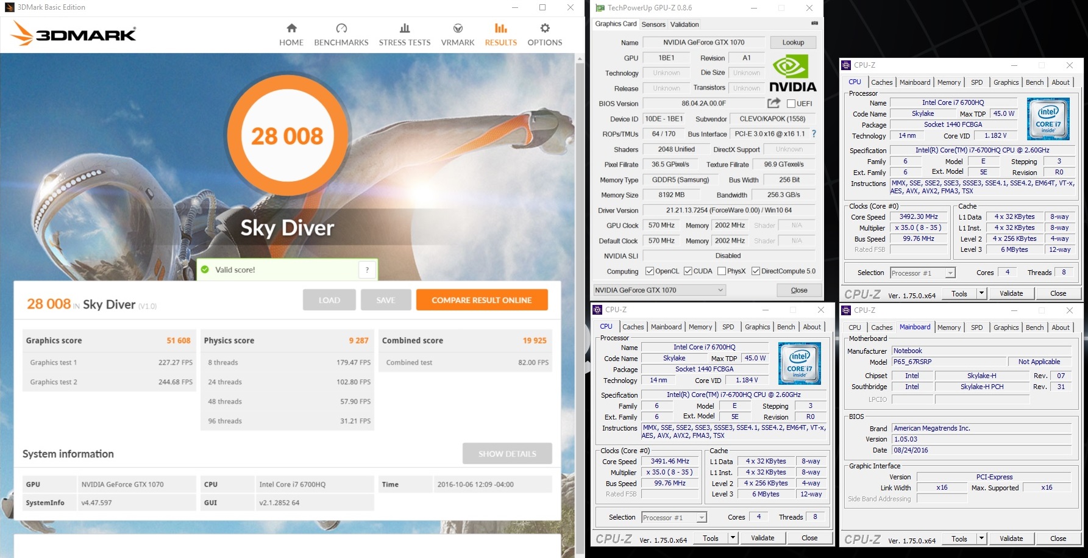The width and height of the screenshot is (1088, 558).
Task: Click the Compare Result Online button
Action: (x=482, y=300)
